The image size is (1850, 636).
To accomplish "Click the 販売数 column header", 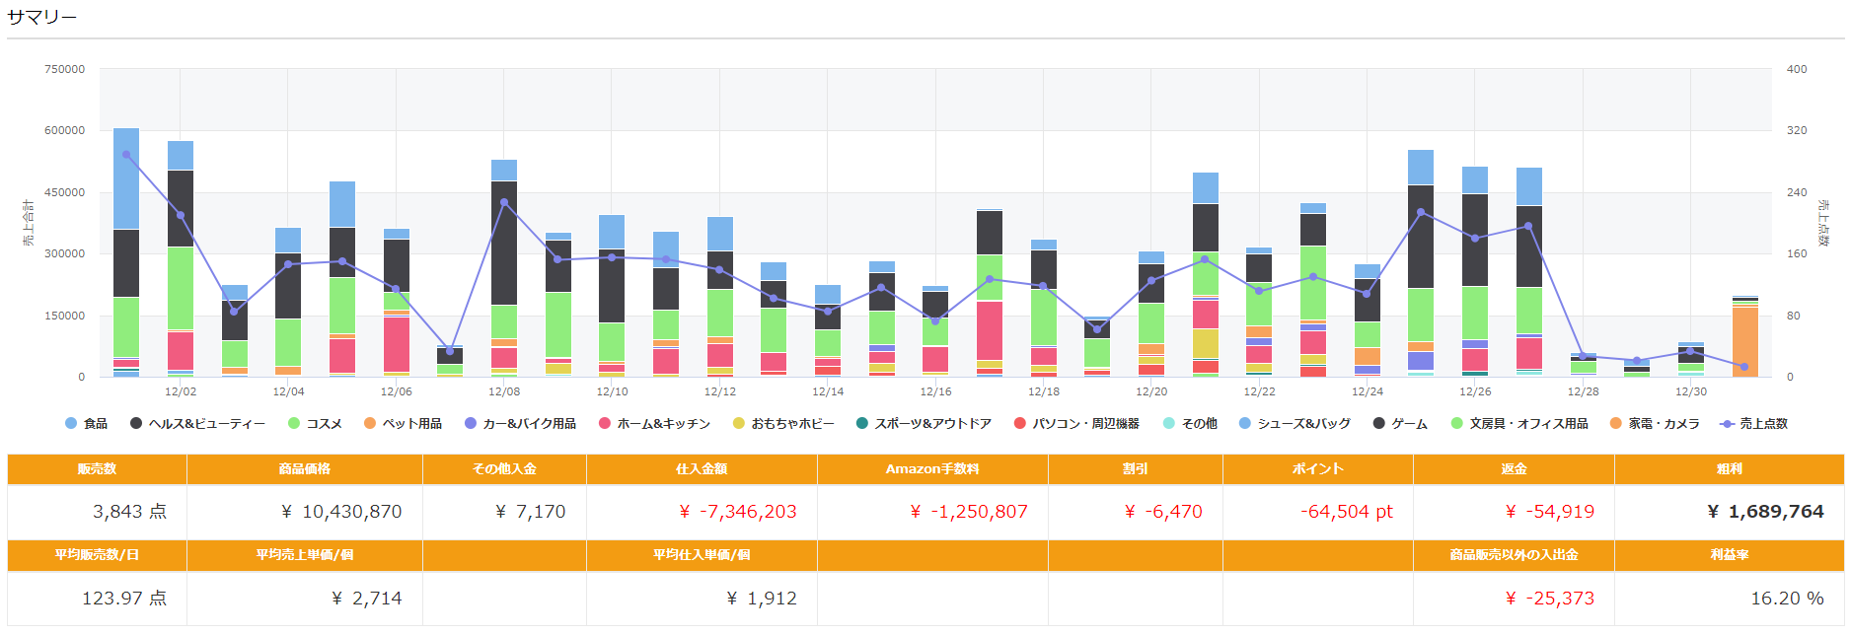I will [97, 469].
